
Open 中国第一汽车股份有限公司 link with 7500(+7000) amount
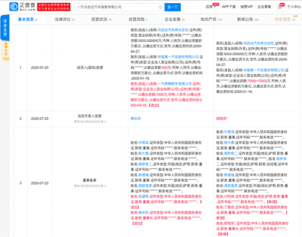[264, 70]
